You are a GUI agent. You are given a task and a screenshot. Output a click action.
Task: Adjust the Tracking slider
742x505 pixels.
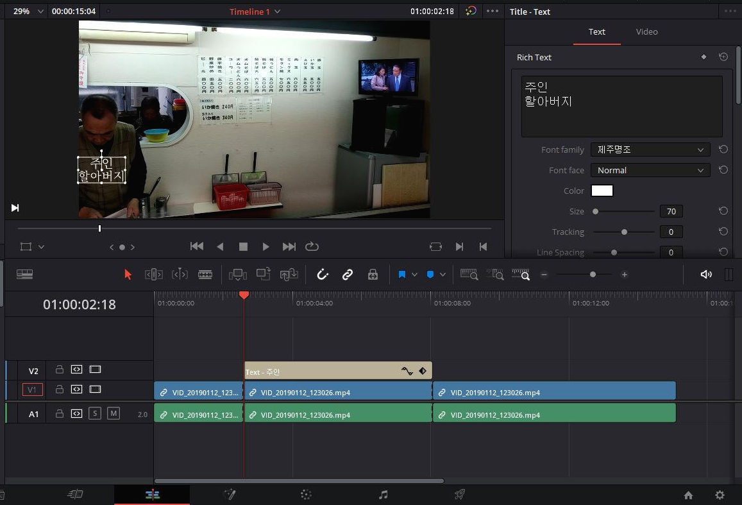click(x=624, y=232)
